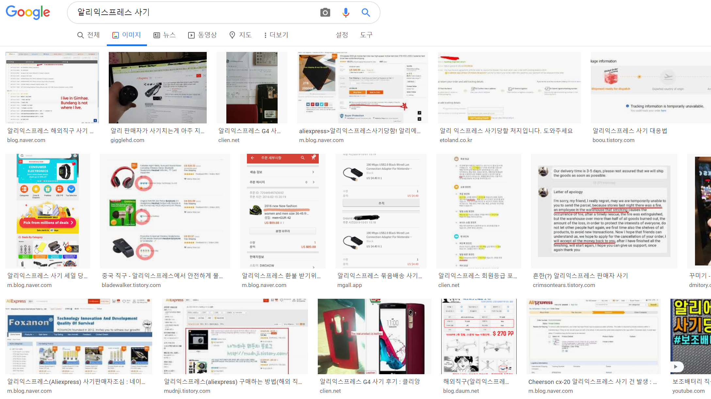Click the play arrow on the YouTube thumbnail
711x399 pixels.
[x=675, y=366]
